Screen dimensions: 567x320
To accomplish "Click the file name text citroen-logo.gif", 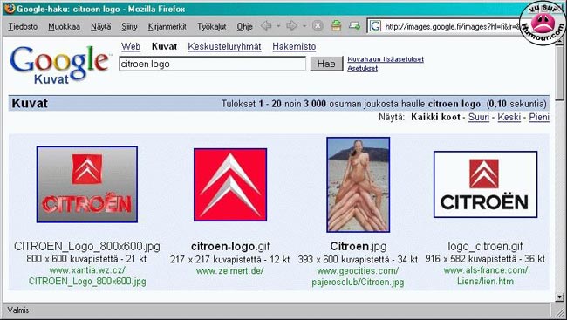I will click(x=230, y=246).
